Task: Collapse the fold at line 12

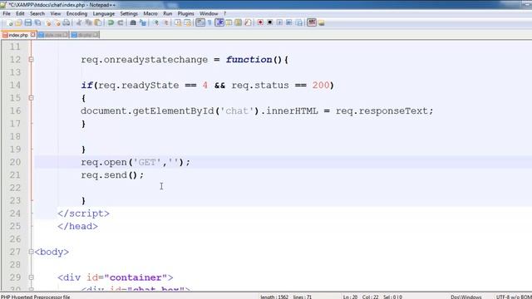Action: [x=31, y=59]
